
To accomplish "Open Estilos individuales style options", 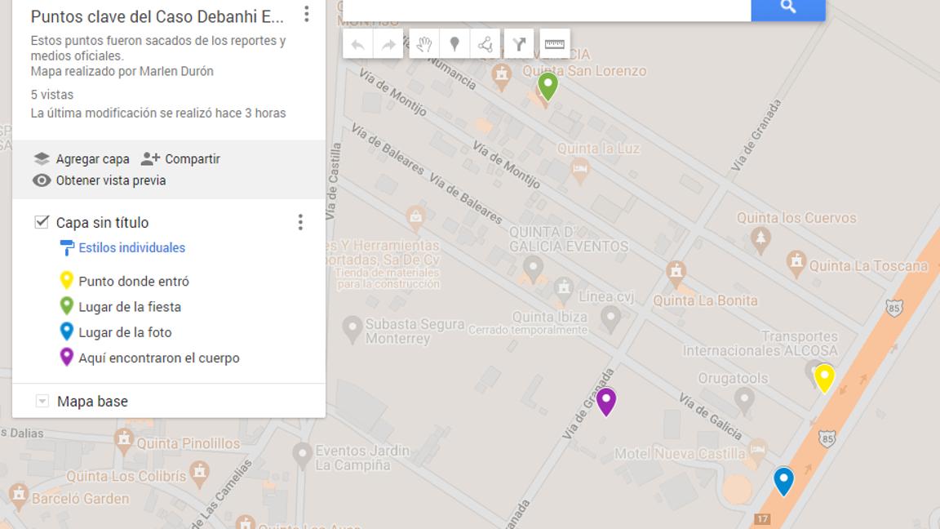I will click(131, 248).
